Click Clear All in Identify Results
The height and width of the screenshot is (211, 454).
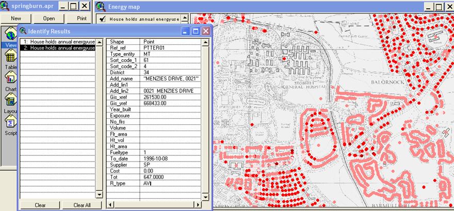point(82,205)
